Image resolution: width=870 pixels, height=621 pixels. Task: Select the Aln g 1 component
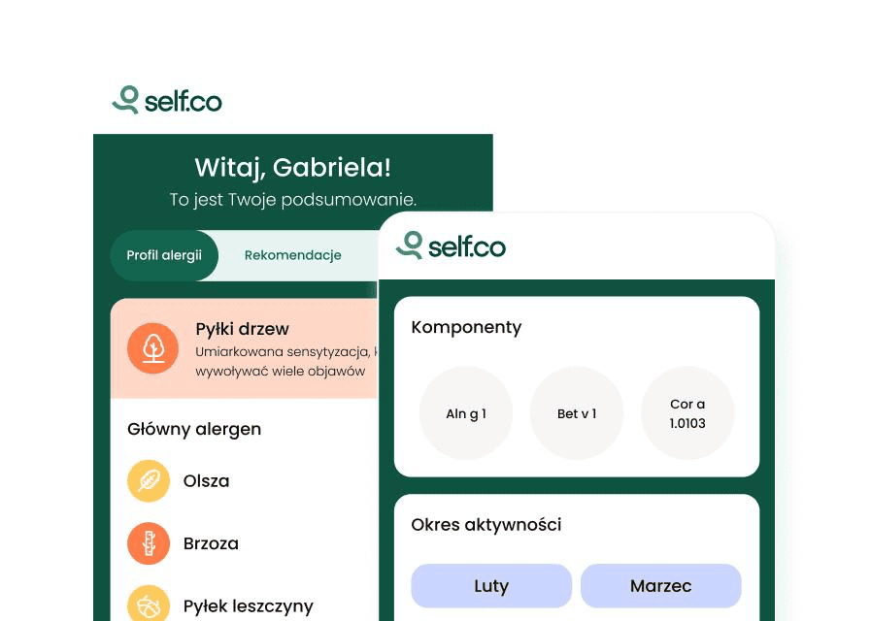click(x=466, y=413)
